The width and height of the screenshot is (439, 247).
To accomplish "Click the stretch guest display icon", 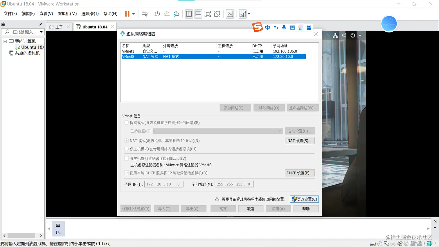I will pyautogui.click(x=242, y=14).
